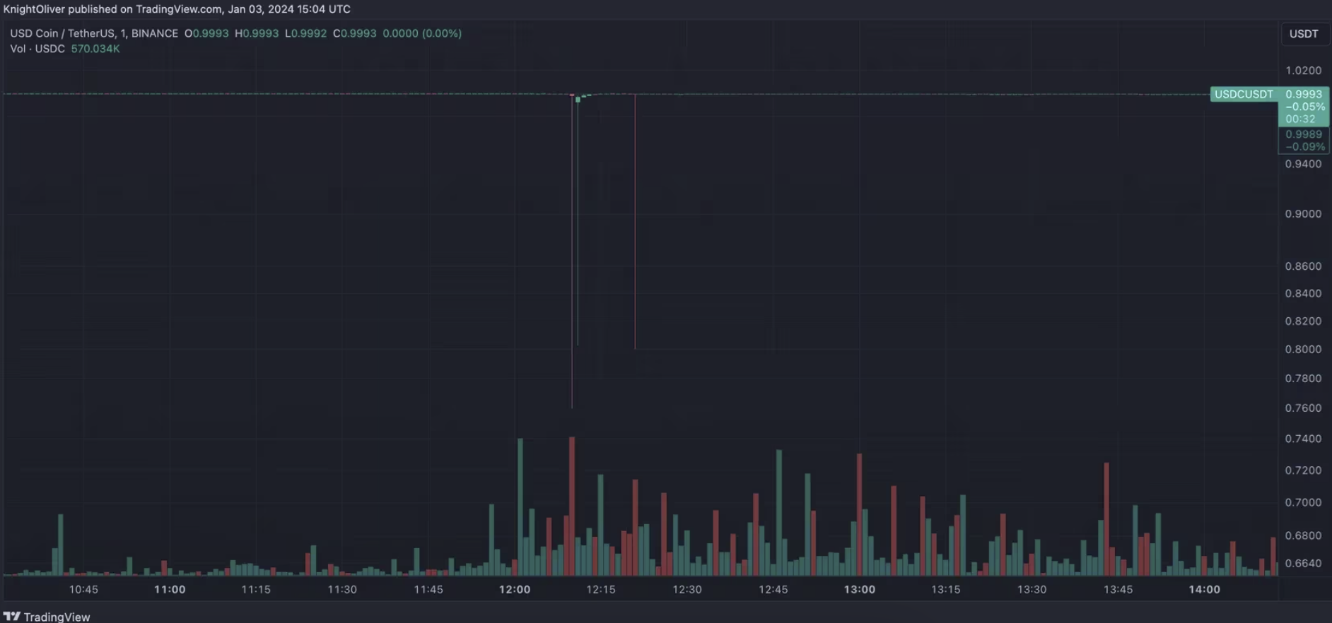Click the 0.8600 price axis label
Viewport: 1332px width, 623px height.
point(1303,266)
